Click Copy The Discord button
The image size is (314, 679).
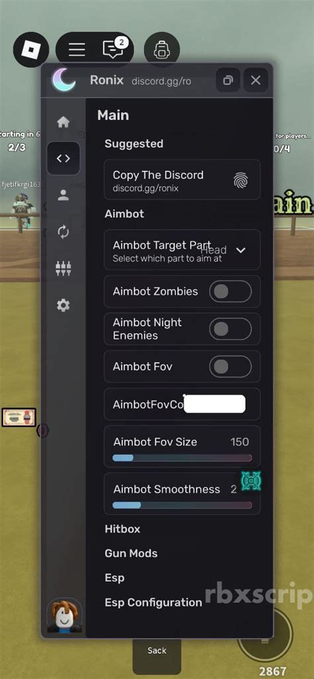[182, 180]
